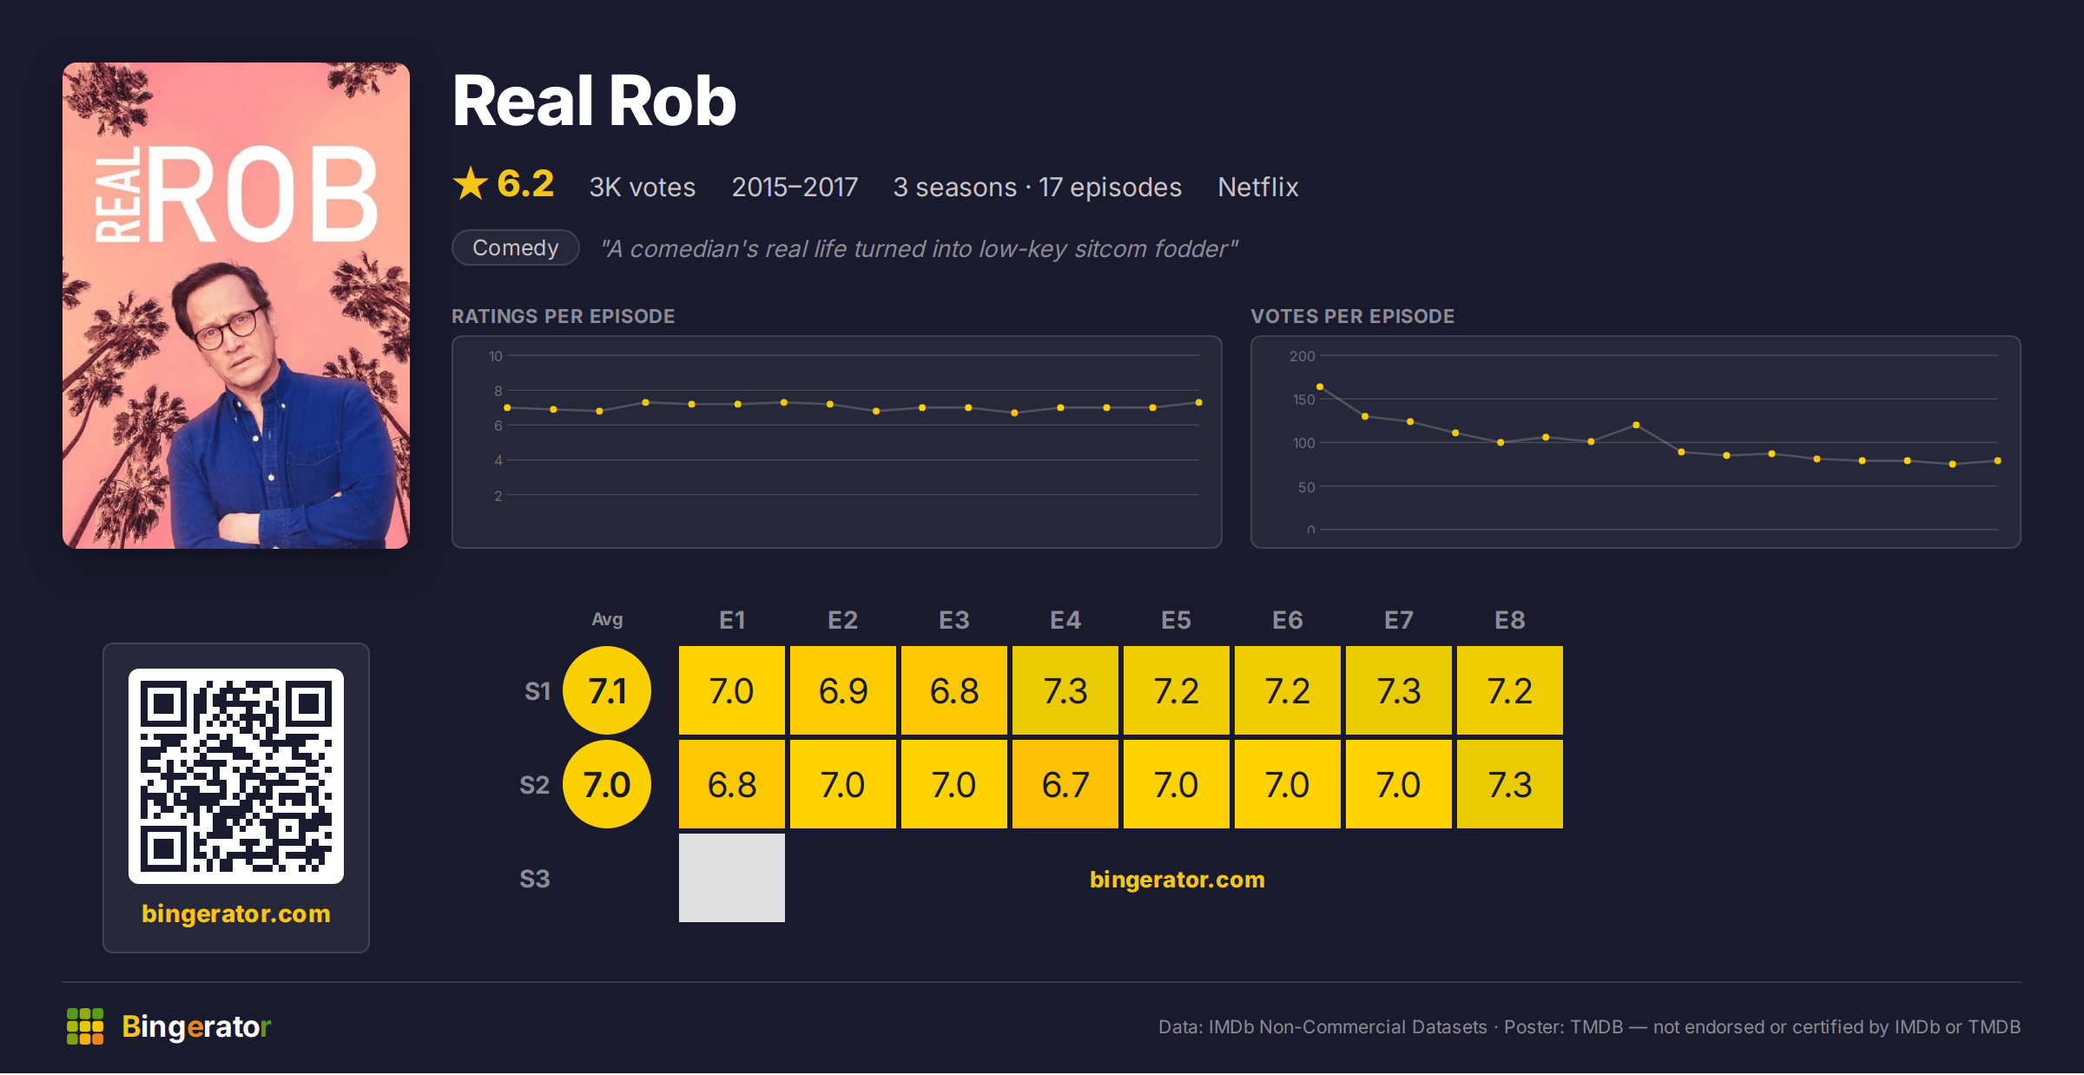The image size is (2084, 1075).
Task: Follow the bingerator.com link beside the S3 row
Action: (1177, 880)
